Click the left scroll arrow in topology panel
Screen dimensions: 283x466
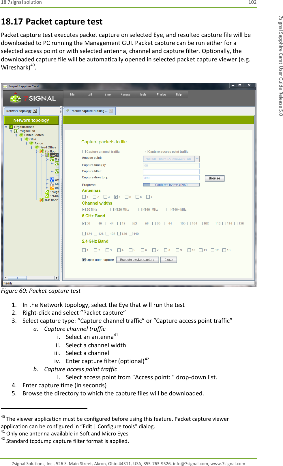6,278
